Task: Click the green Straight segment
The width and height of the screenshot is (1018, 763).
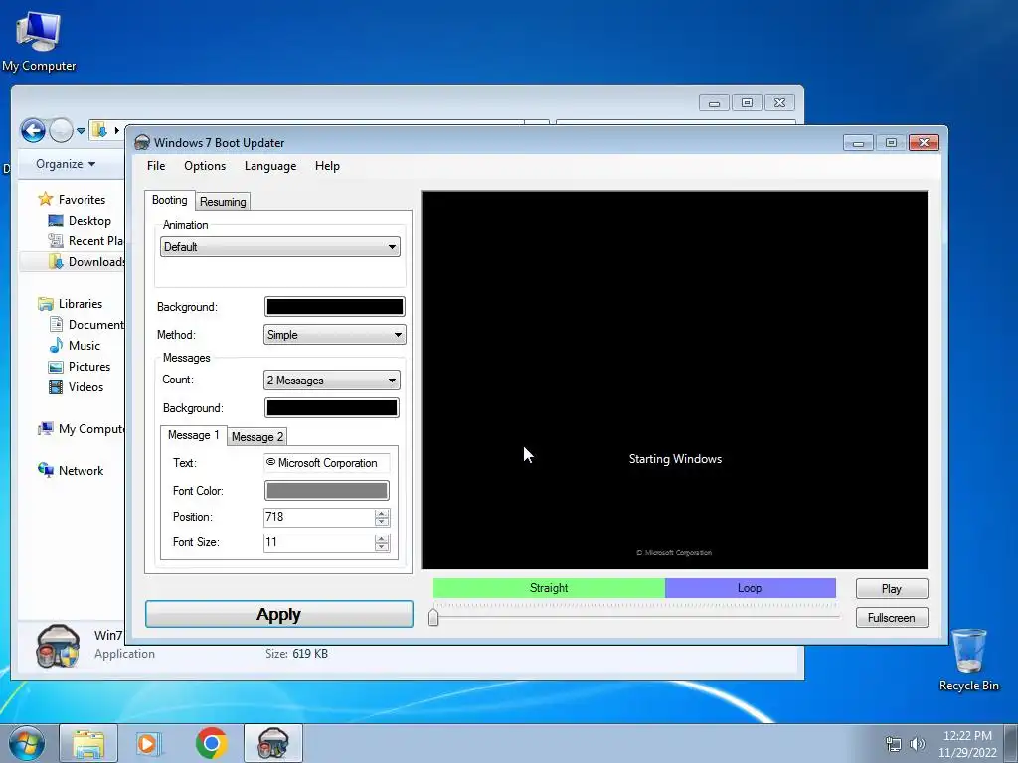Action: 549,588
